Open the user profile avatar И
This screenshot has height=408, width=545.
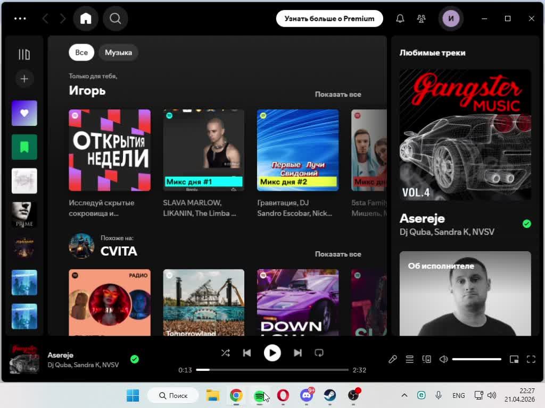click(451, 19)
